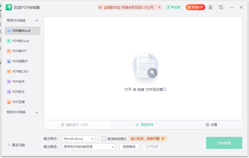Click the document drop-zone illustration

(x=146, y=66)
